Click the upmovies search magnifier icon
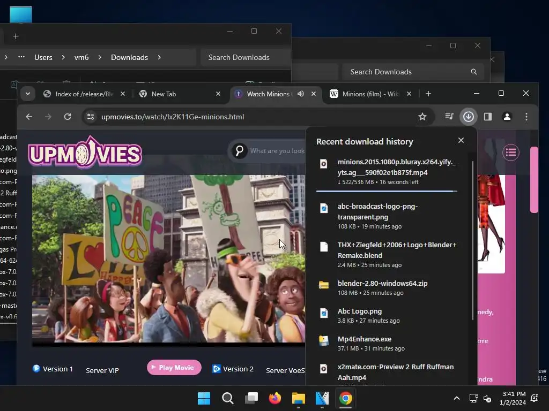Viewport: 549px width, 411px height. point(240,151)
